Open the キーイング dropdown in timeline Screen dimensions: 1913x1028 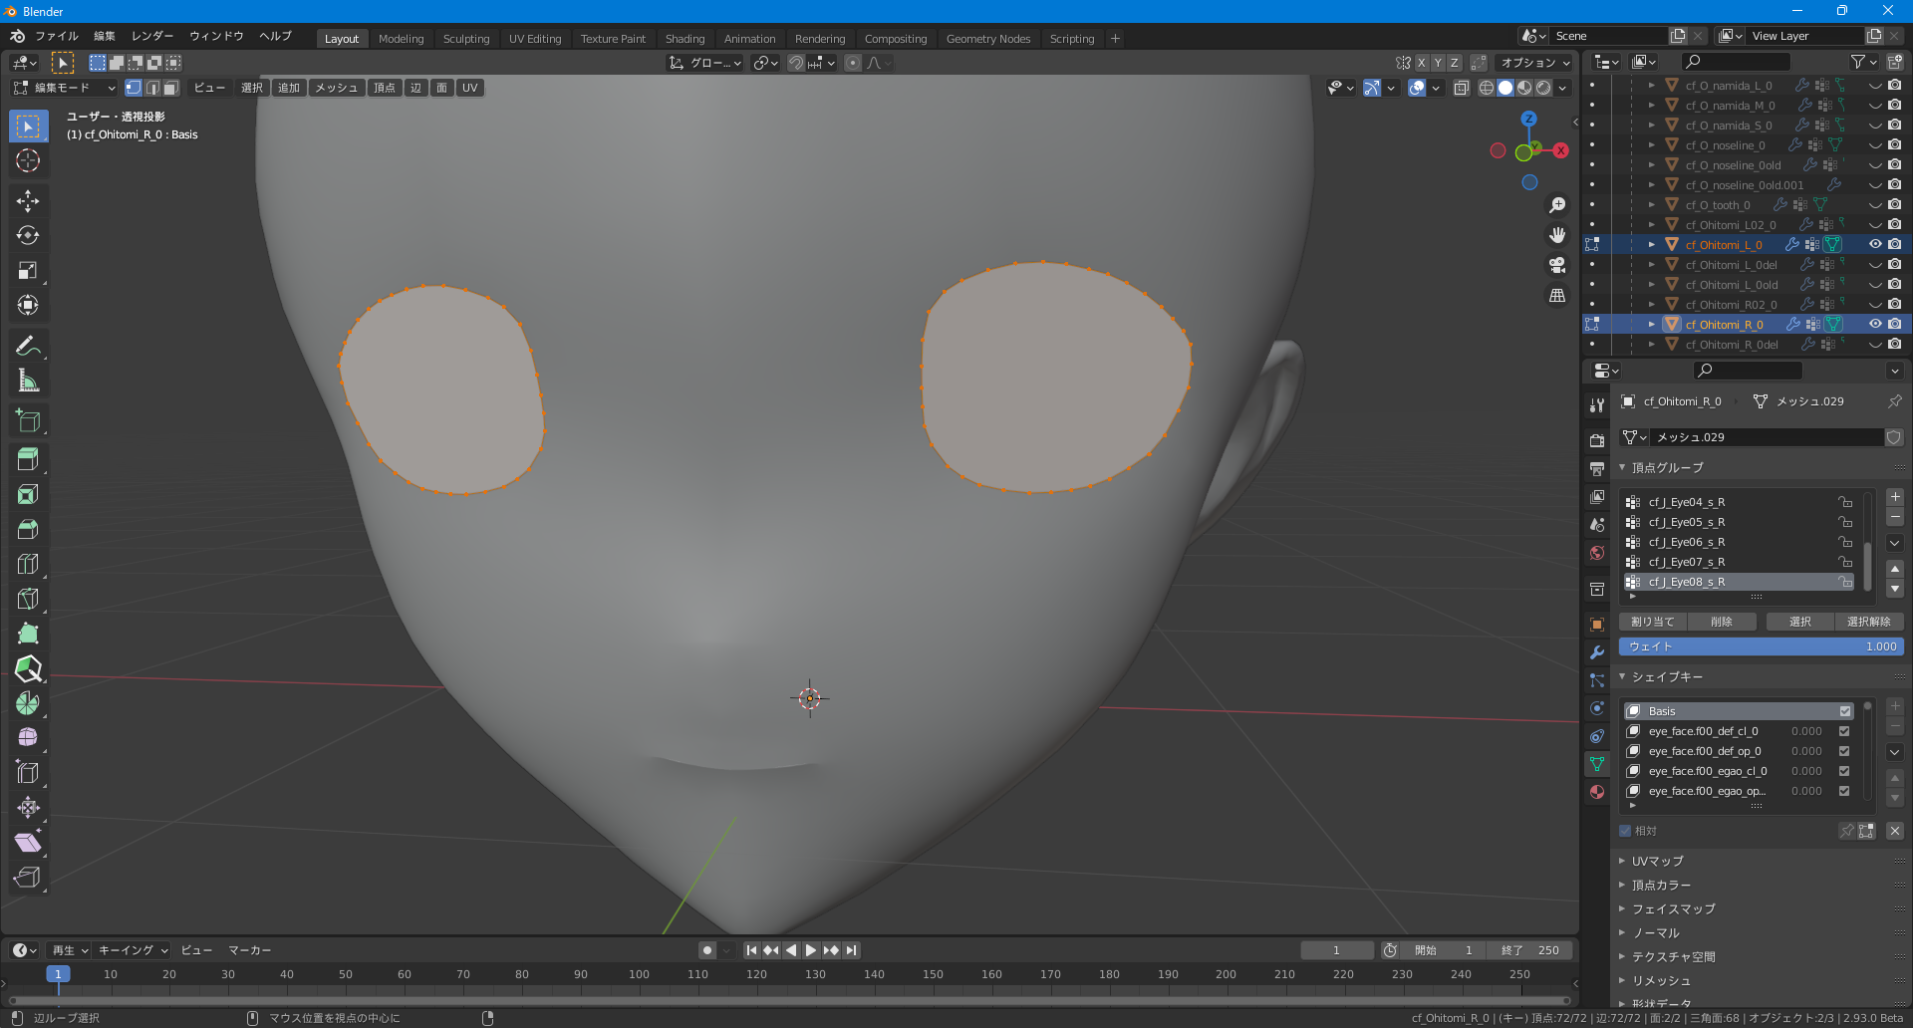134,950
